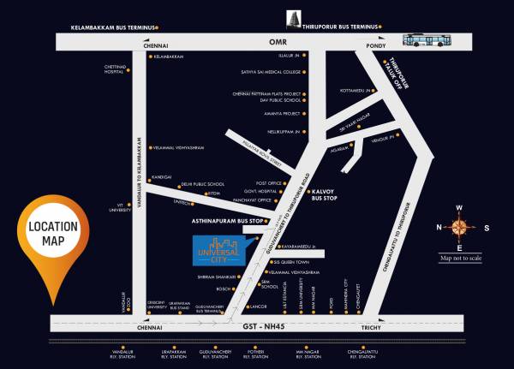Image resolution: width=514 pixels, height=369 pixels.
Task: Click the orange Location Map pin
Action: [54, 237]
